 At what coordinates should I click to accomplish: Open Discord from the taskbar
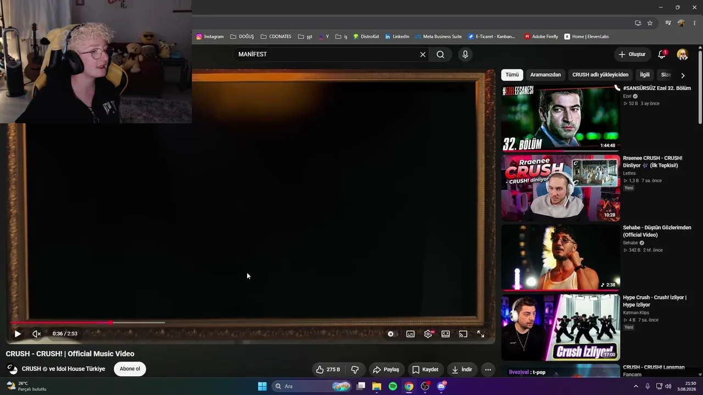coord(441,386)
